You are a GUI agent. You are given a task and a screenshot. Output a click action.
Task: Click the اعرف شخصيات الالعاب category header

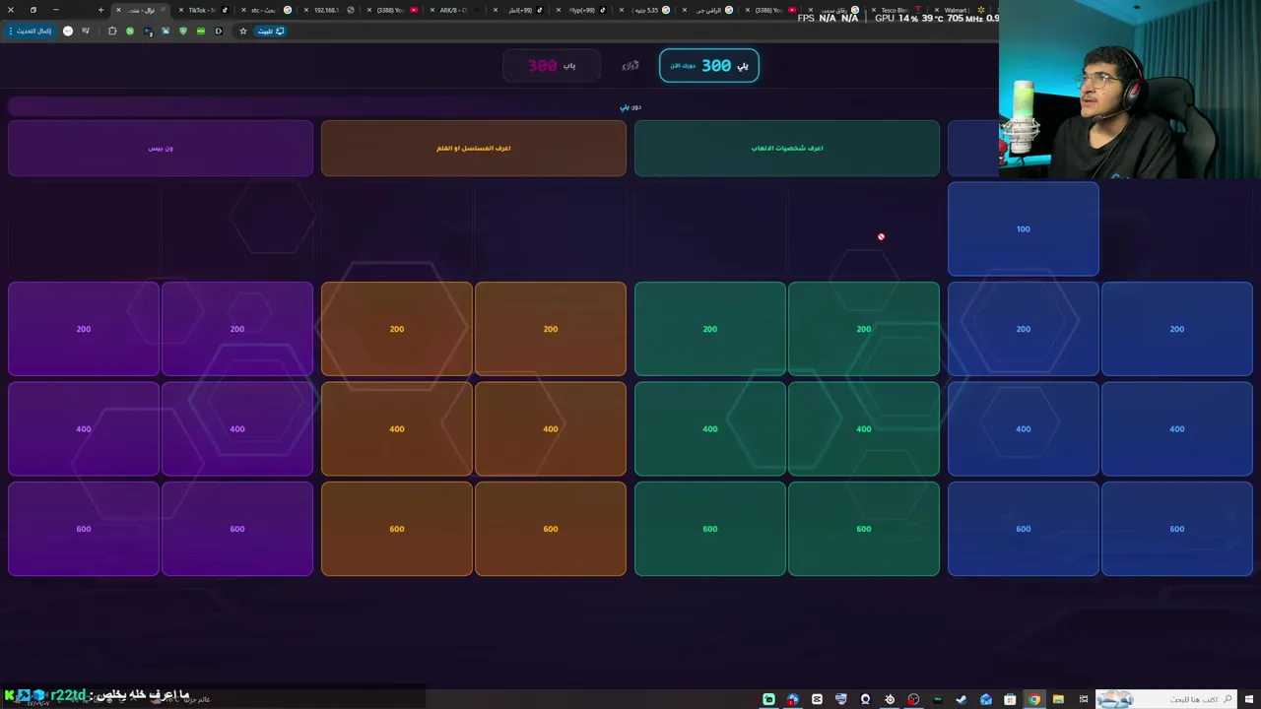786,148
